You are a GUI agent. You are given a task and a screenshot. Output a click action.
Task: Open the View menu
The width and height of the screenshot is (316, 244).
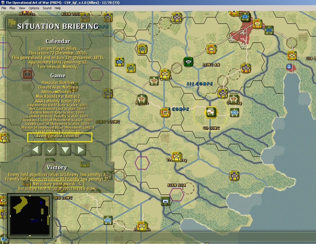[x=22, y=8]
